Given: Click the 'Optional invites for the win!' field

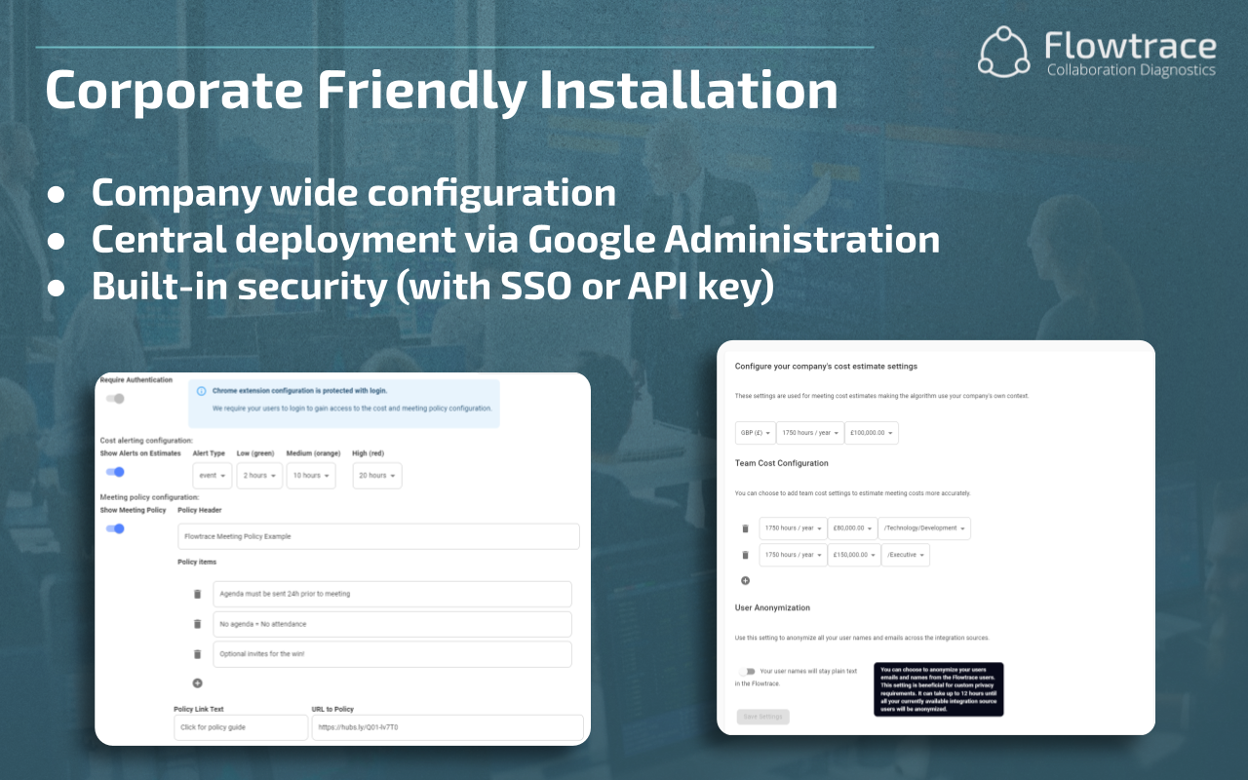Looking at the screenshot, I should 392,654.
